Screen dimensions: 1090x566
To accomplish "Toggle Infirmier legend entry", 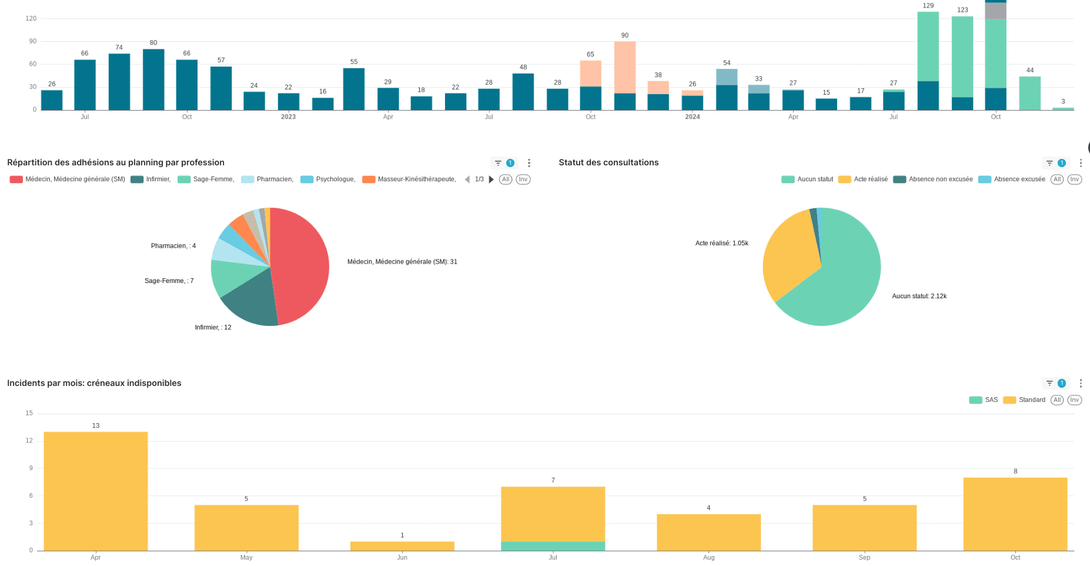I will coord(151,179).
